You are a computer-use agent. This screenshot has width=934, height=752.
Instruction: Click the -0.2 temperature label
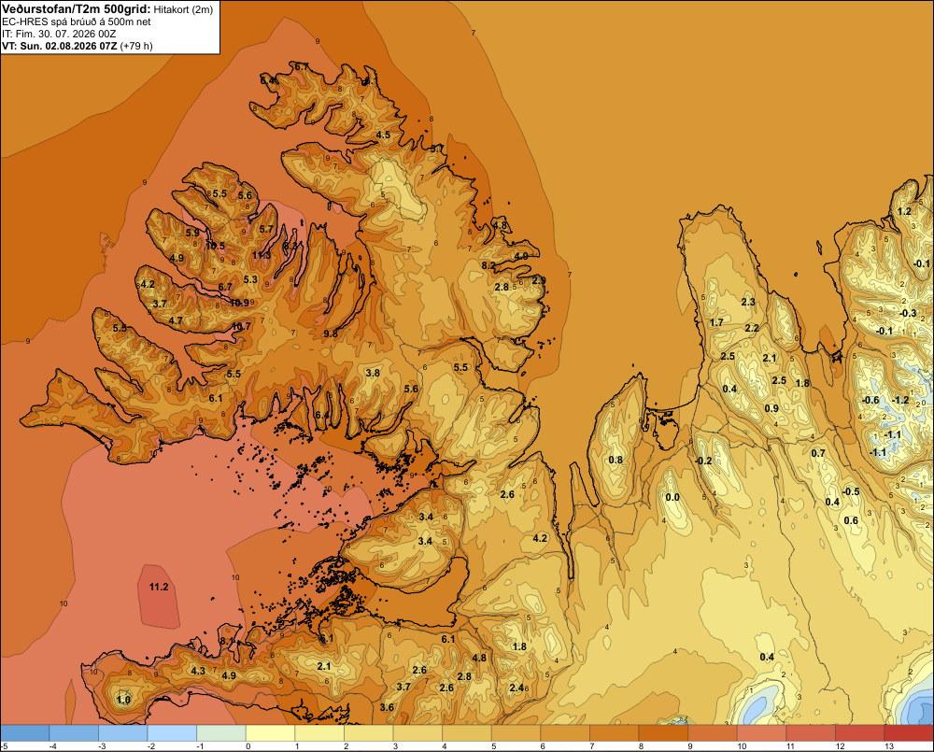[x=703, y=461]
